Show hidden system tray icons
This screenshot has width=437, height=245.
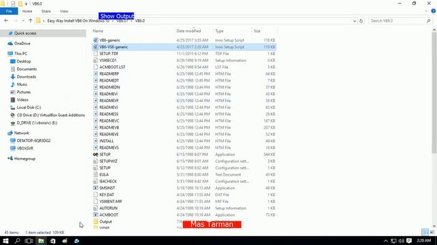386,241
